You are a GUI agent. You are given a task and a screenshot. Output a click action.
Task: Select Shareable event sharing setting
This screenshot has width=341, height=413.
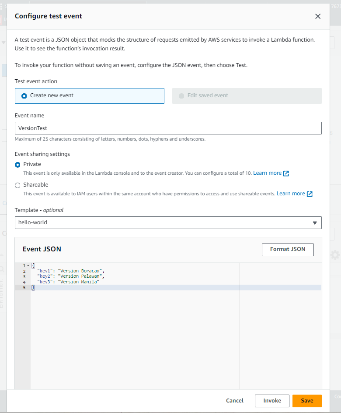[17, 185]
